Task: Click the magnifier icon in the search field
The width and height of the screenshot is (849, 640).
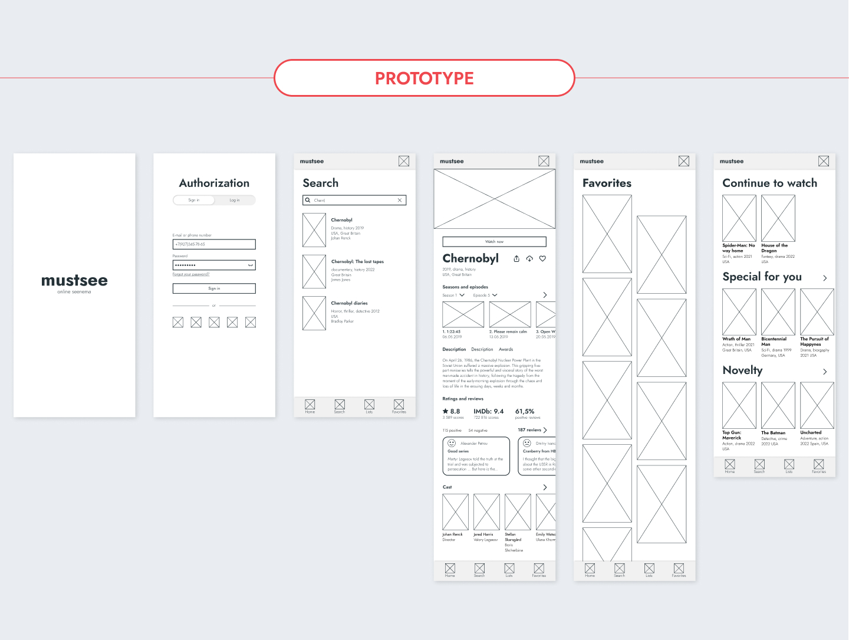Action: click(x=308, y=201)
